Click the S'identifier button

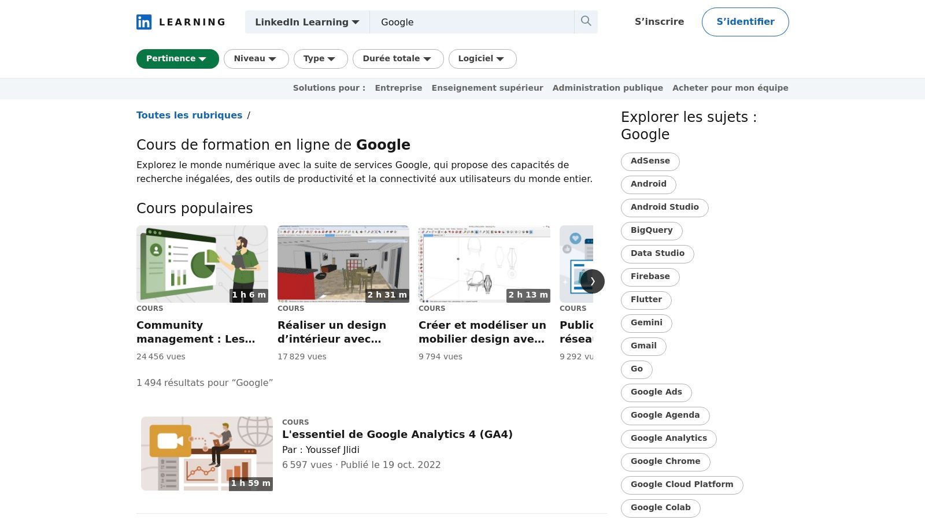[745, 22]
